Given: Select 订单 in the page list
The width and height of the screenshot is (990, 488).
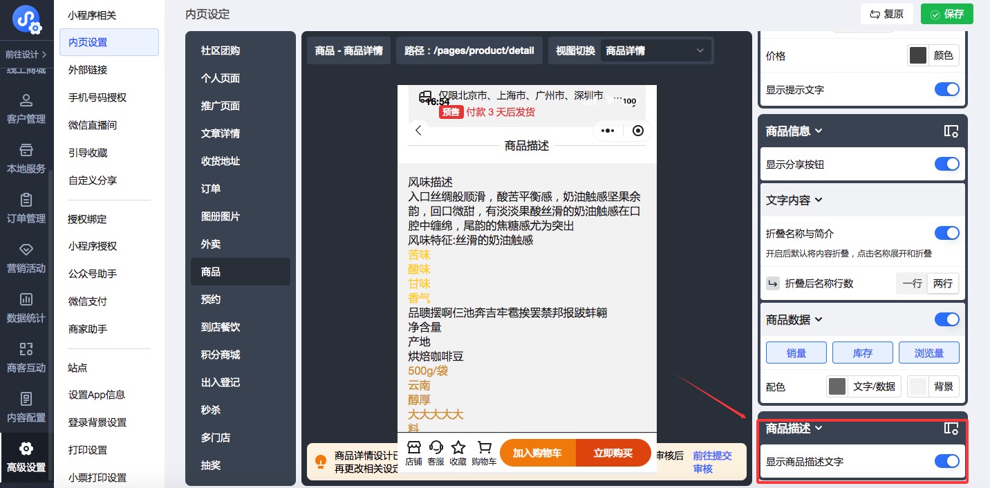Looking at the screenshot, I should (211, 189).
